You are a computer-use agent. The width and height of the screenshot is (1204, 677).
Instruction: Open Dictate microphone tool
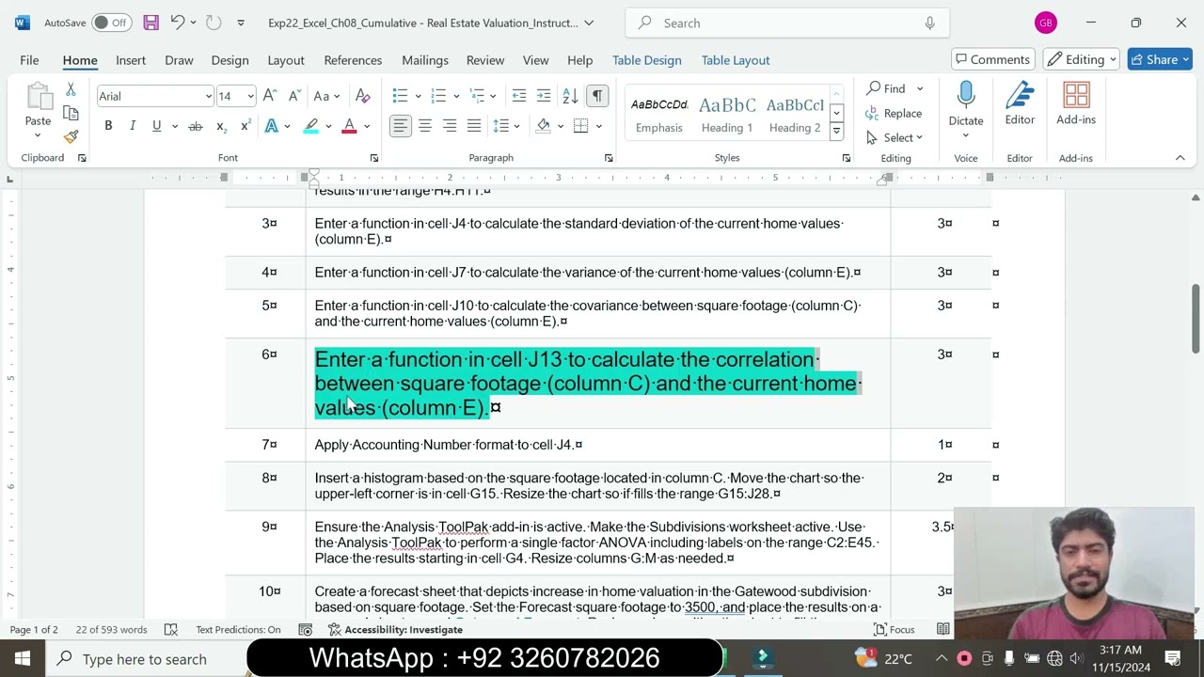click(x=966, y=103)
